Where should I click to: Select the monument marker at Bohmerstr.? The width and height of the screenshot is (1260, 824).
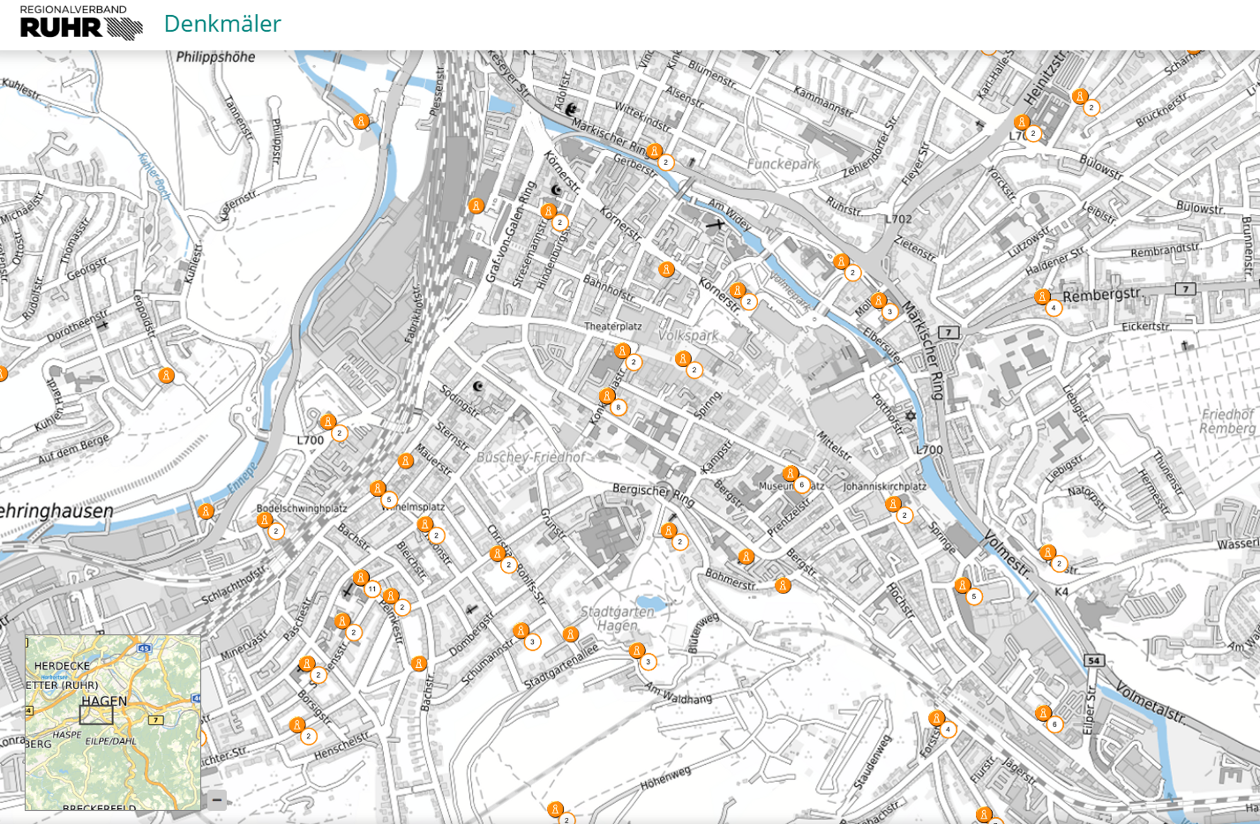point(746,556)
